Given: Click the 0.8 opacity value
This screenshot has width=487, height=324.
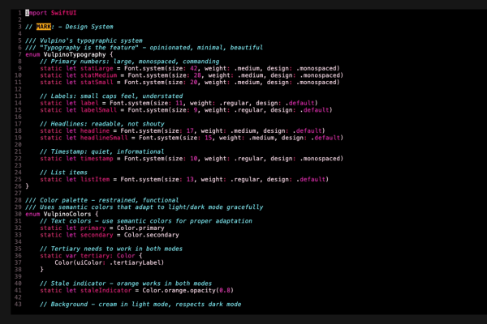Looking at the screenshot, I should [225, 290].
